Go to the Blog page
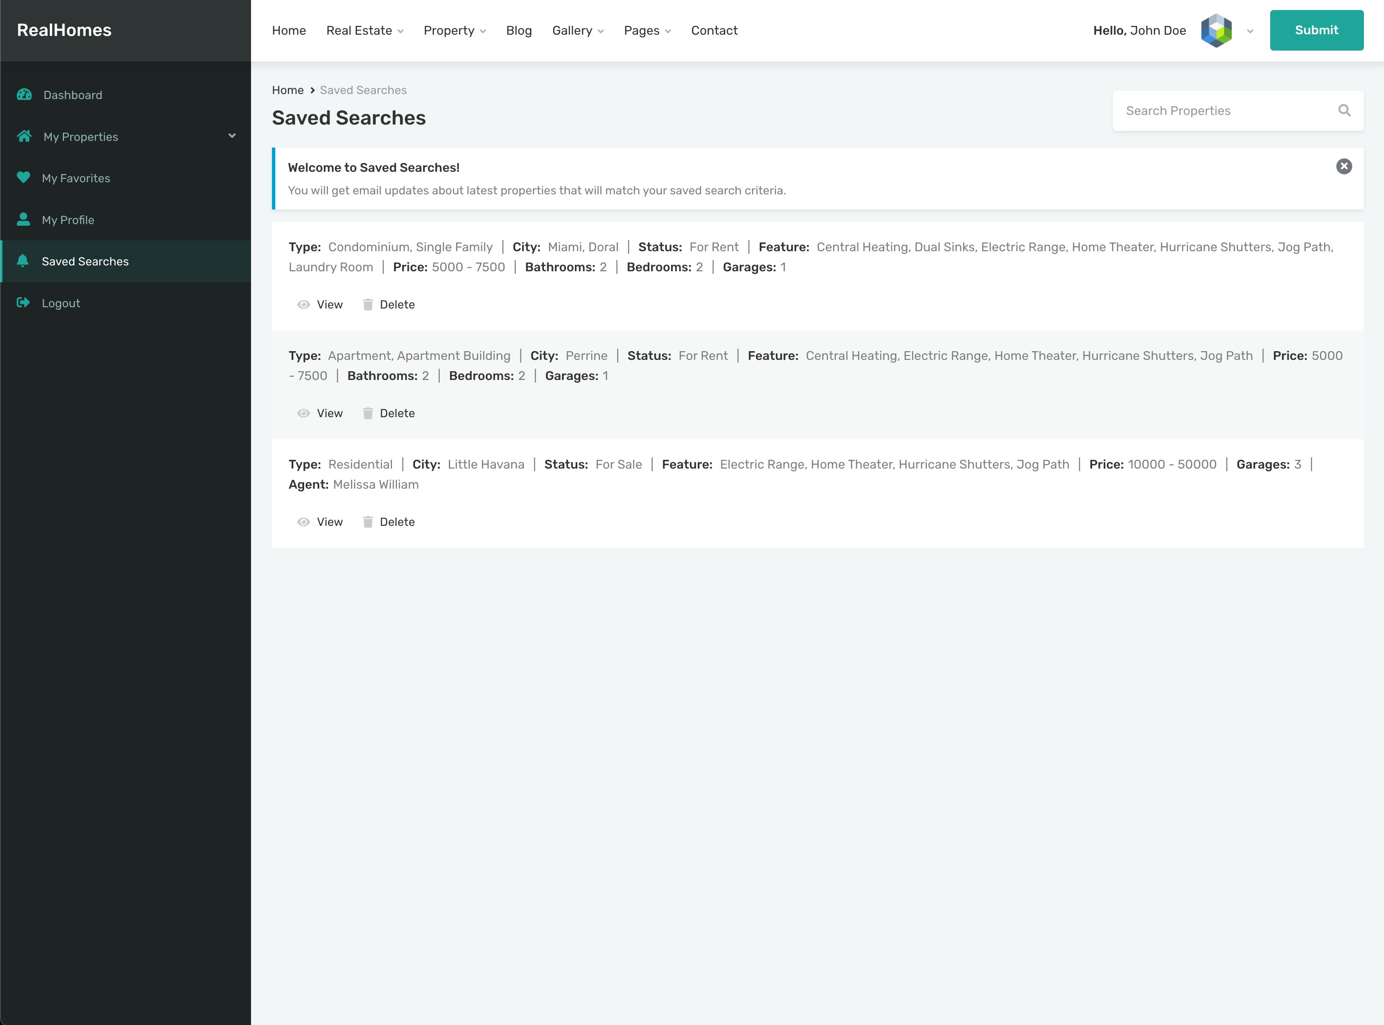Viewport: 1384px width, 1025px height. coord(518,31)
